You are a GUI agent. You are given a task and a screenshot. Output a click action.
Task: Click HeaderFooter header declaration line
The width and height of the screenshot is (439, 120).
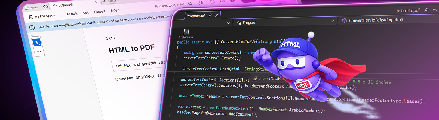click(302, 99)
